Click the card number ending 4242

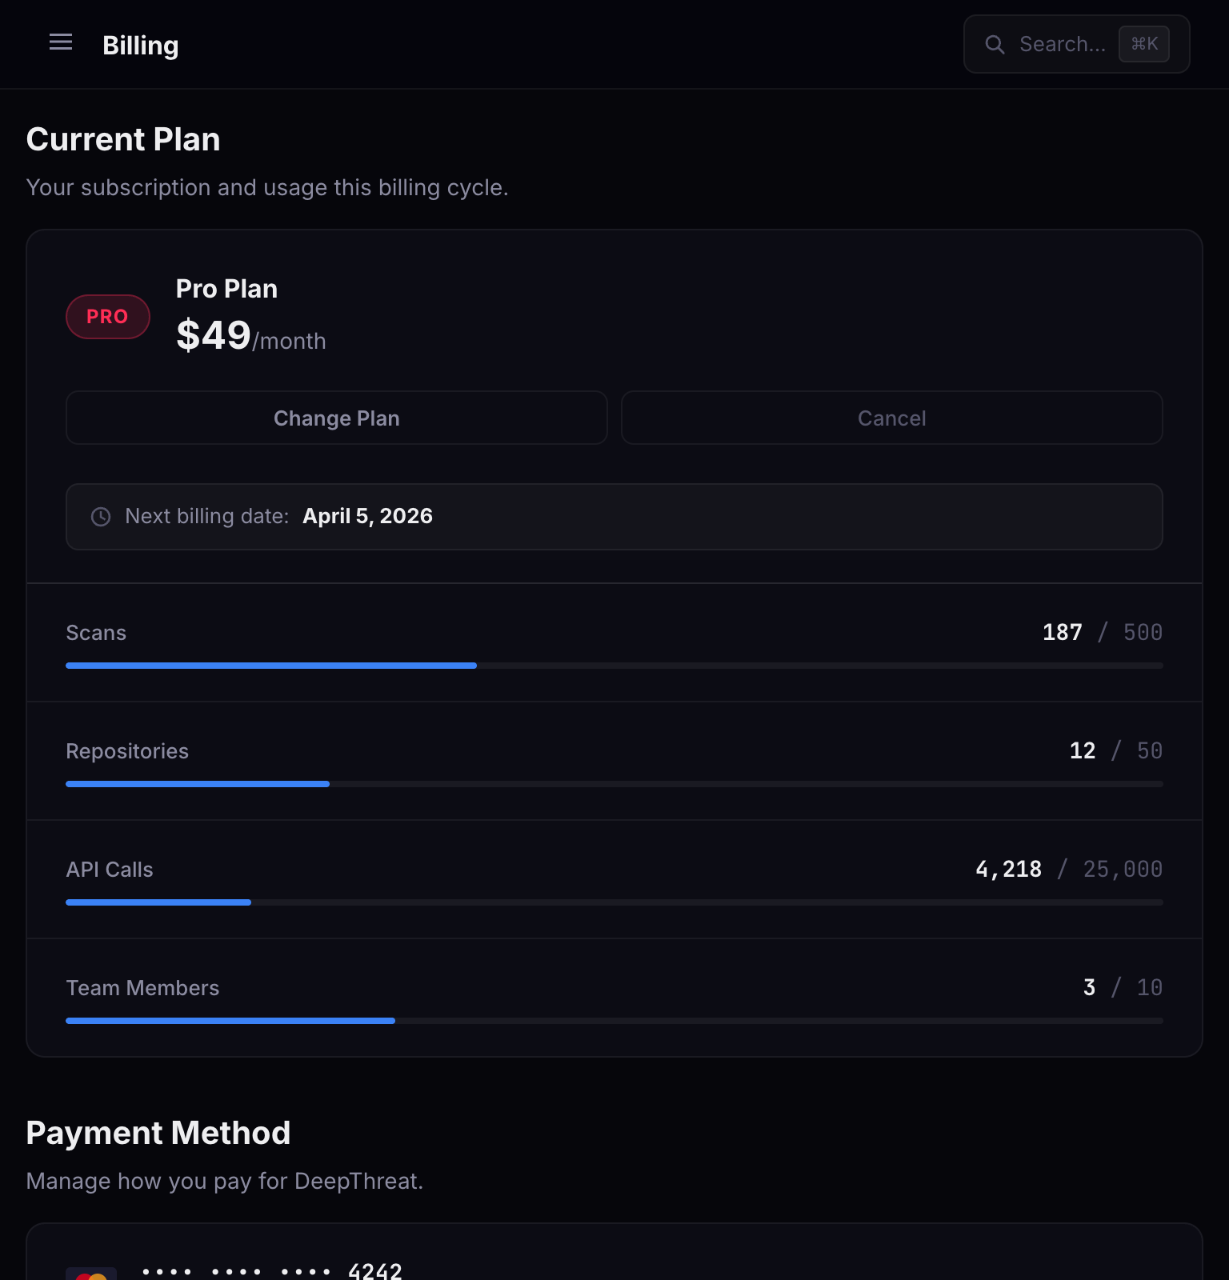272,1270
